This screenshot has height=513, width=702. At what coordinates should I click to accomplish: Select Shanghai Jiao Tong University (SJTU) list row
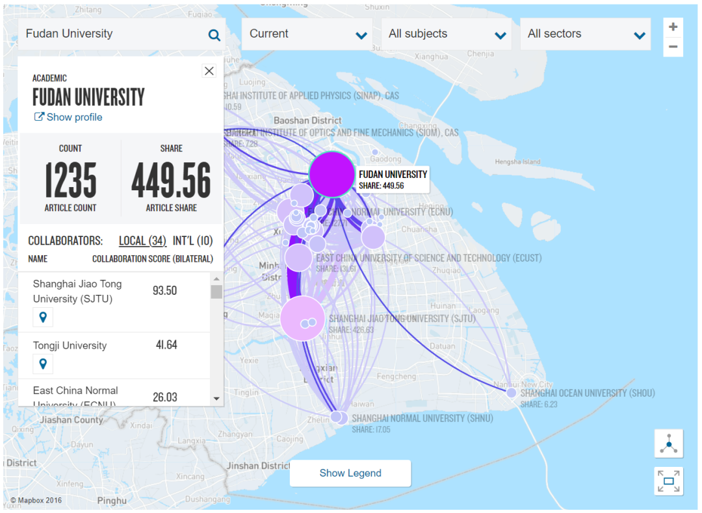tap(114, 303)
